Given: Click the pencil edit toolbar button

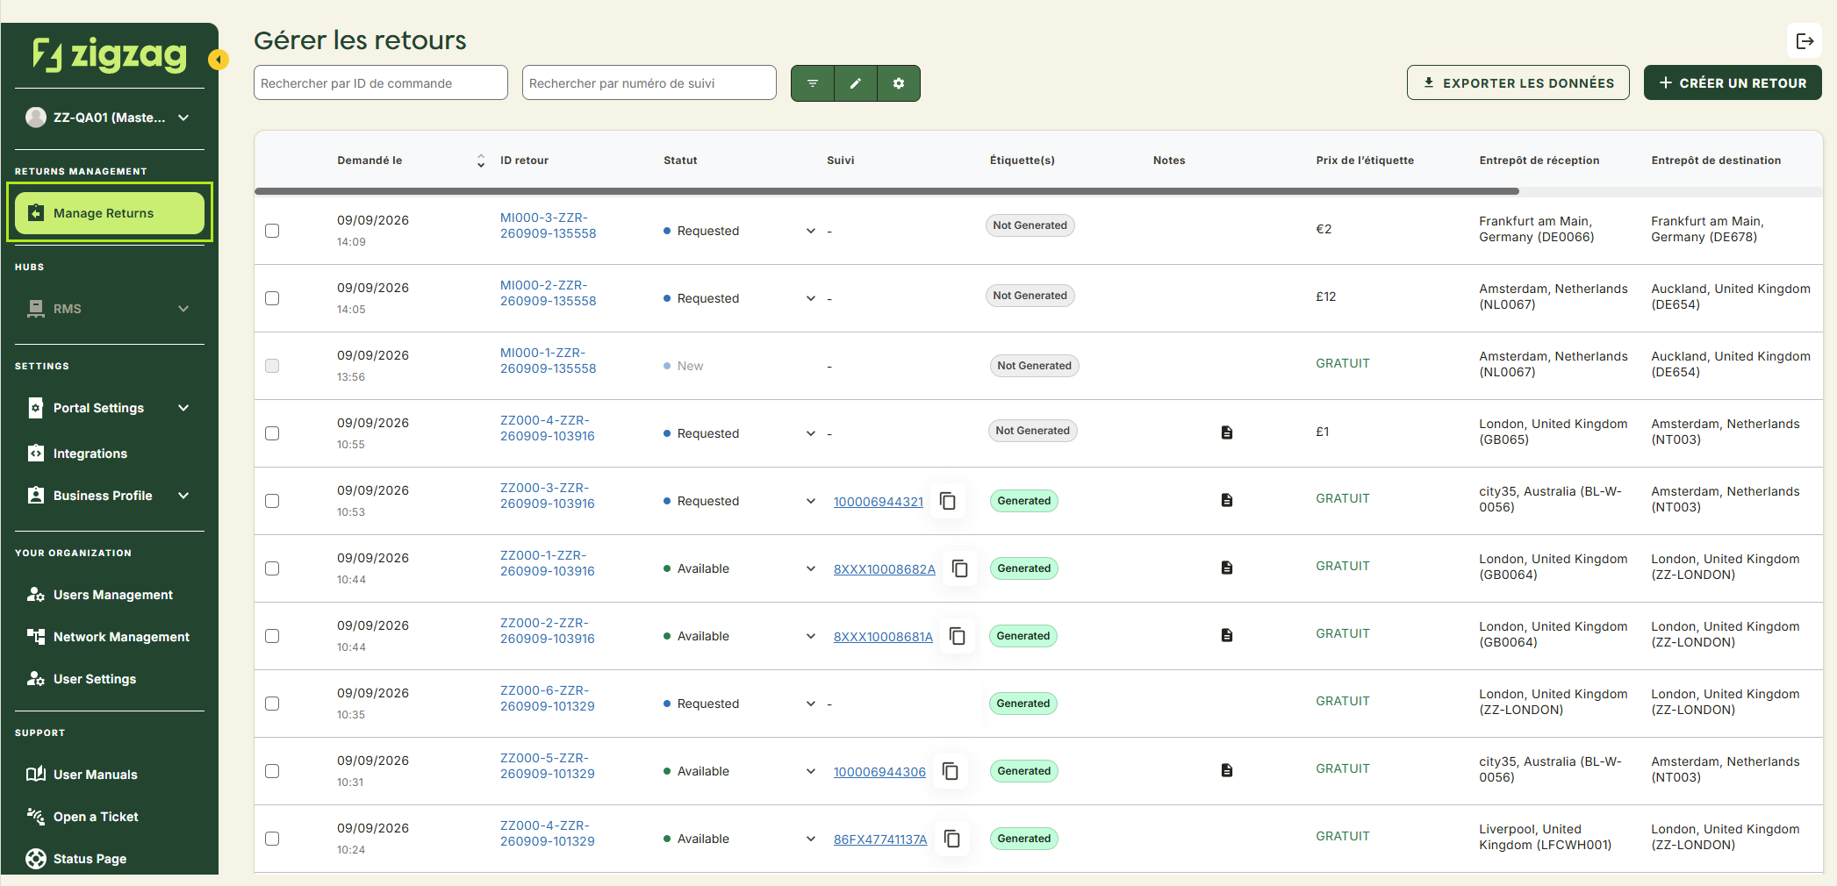Looking at the screenshot, I should point(856,83).
